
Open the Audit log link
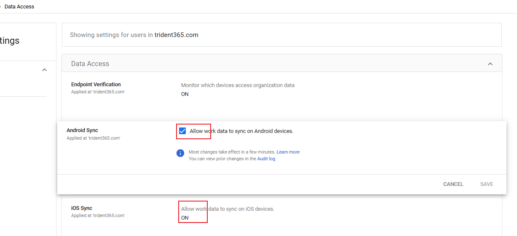tap(266, 159)
